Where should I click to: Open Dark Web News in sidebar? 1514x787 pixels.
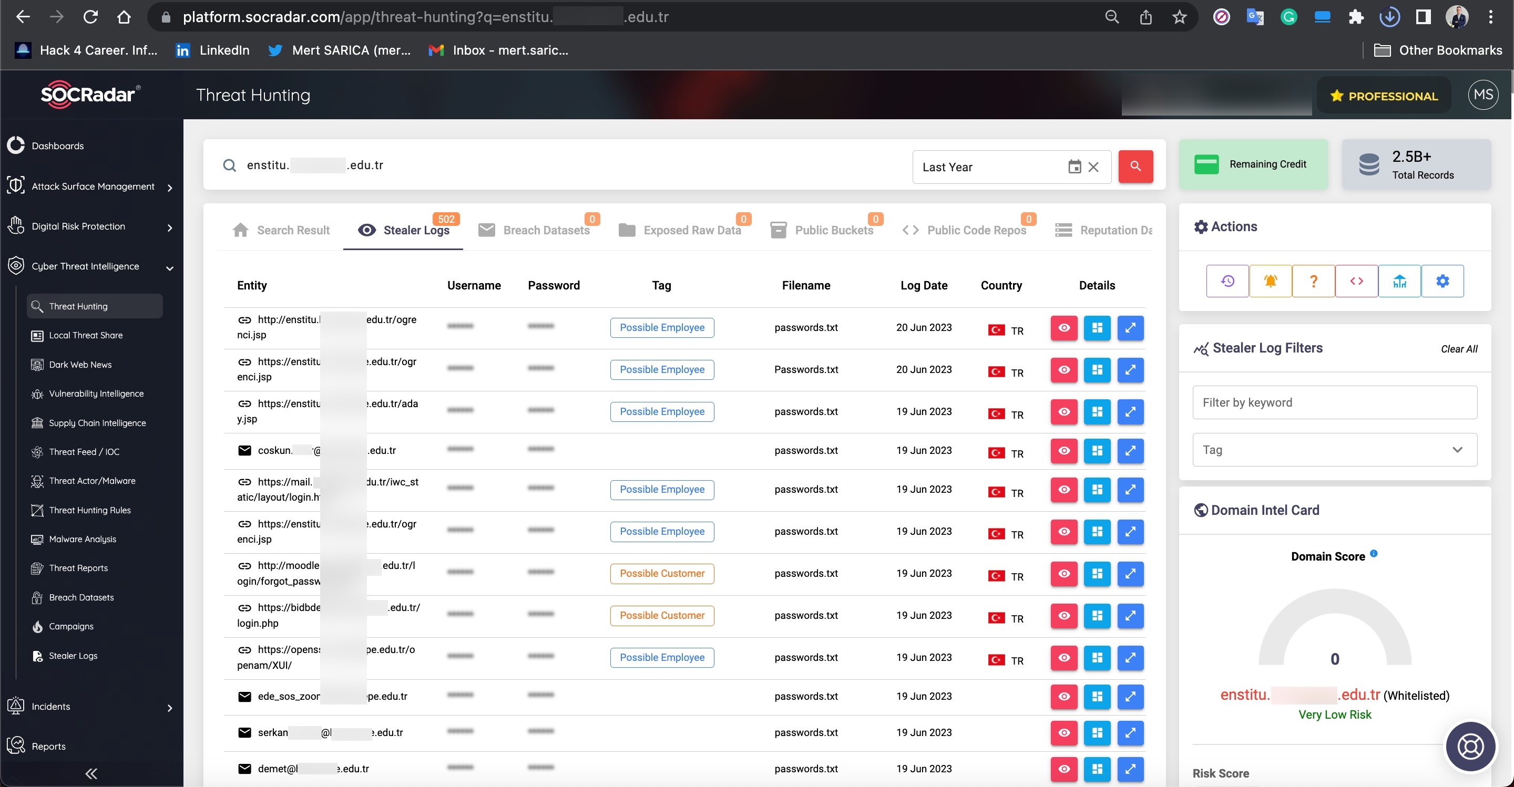[80, 364]
